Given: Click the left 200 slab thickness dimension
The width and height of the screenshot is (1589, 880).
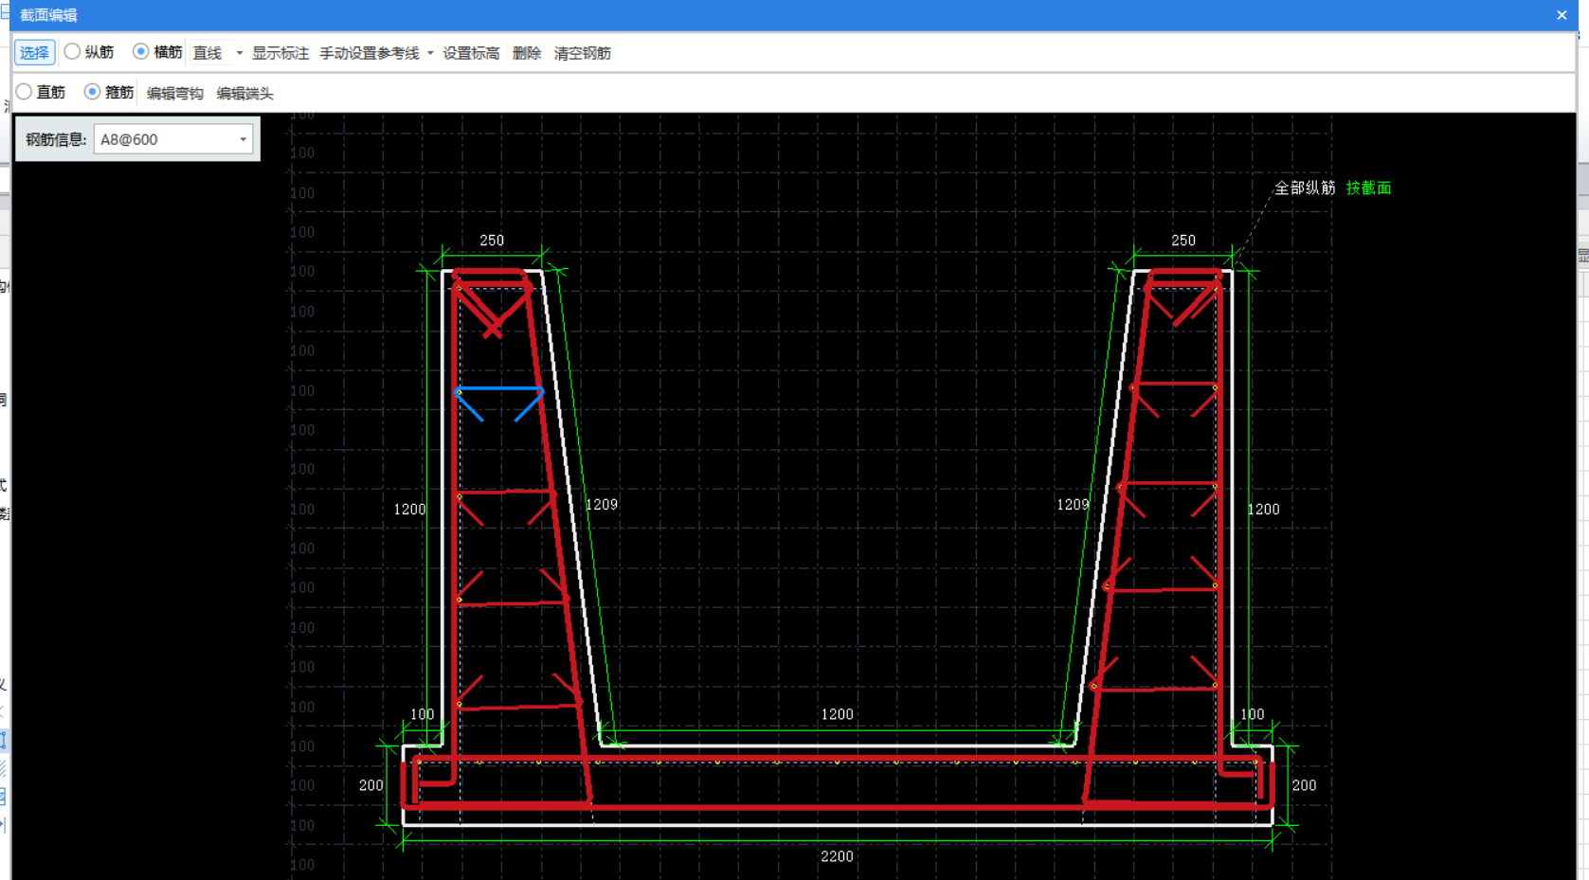Looking at the screenshot, I should tap(371, 785).
